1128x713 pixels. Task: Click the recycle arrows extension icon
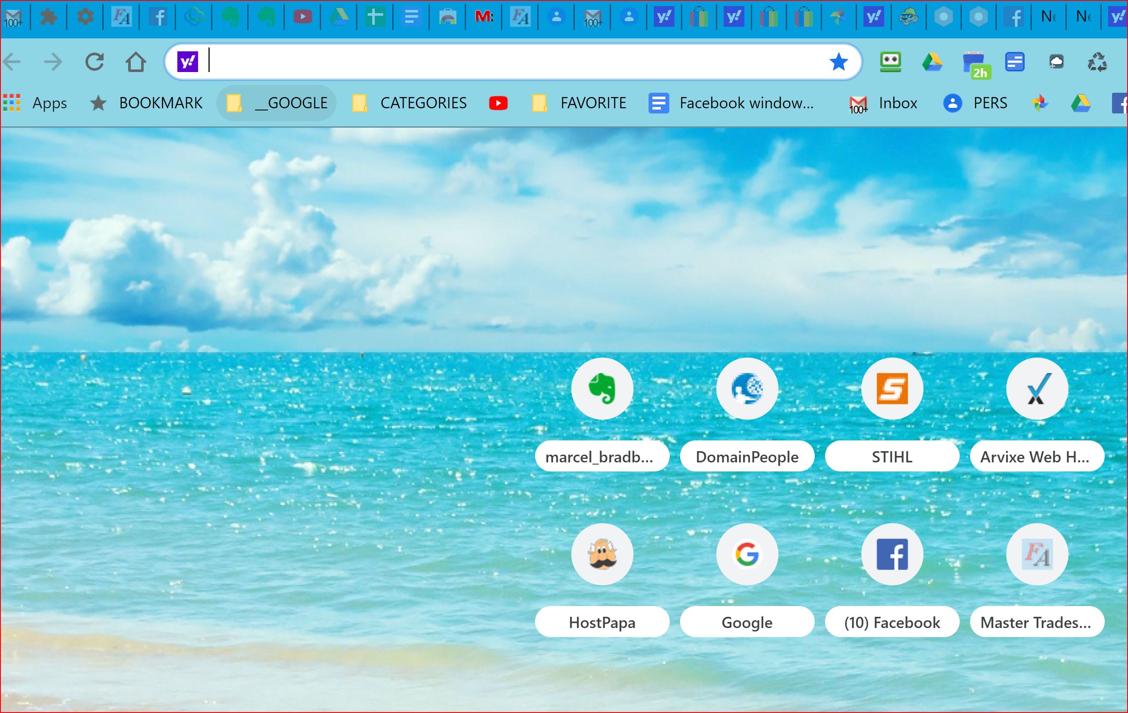point(1096,62)
